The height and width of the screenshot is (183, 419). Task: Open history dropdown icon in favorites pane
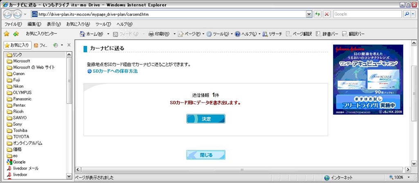tap(57, 45)
